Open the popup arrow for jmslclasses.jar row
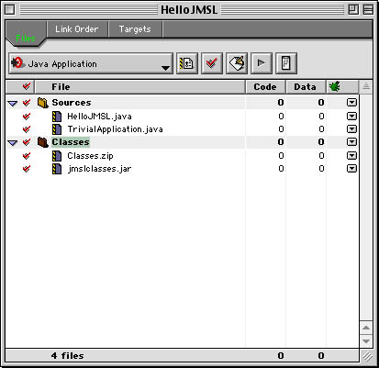Viewport: 379px width, 368px height. (351, 169)
